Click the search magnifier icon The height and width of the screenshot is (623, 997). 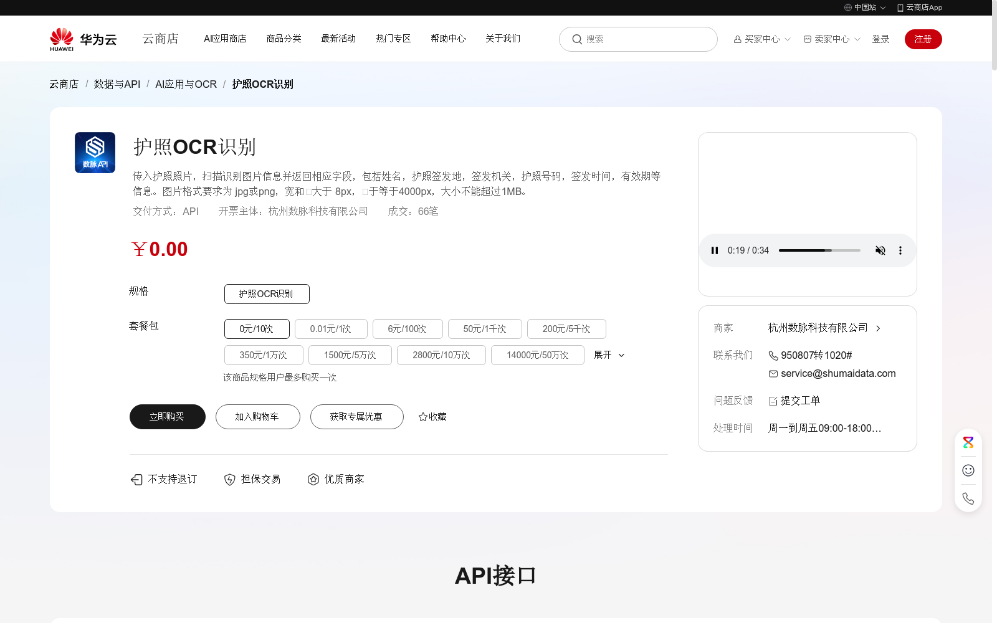tap(577, 39)
